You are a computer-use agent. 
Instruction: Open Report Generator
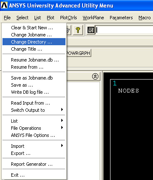(x=34, y=164)
